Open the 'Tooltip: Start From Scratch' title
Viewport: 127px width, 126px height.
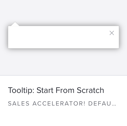click(x=56, y=90)
